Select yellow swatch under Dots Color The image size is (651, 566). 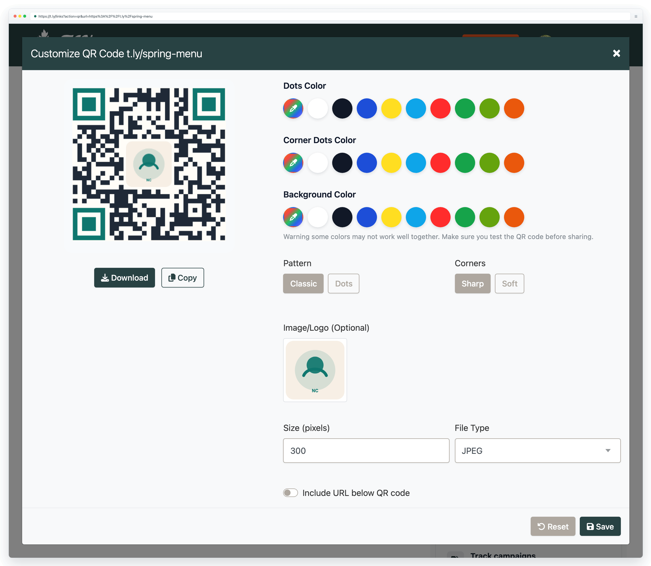[x=391, y=108]
